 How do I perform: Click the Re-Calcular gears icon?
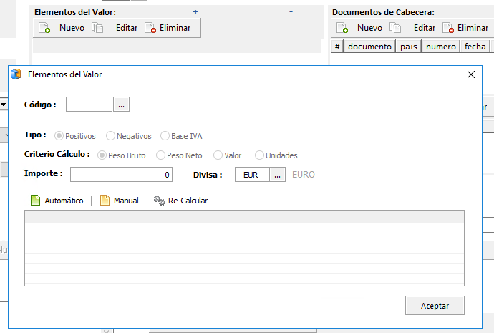click(160, 201)
